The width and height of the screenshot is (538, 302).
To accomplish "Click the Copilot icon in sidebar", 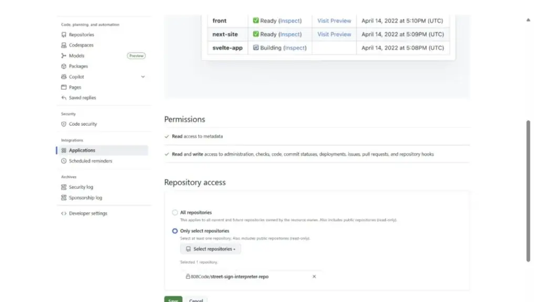I will pyautogui.click(x=64, y=77).
